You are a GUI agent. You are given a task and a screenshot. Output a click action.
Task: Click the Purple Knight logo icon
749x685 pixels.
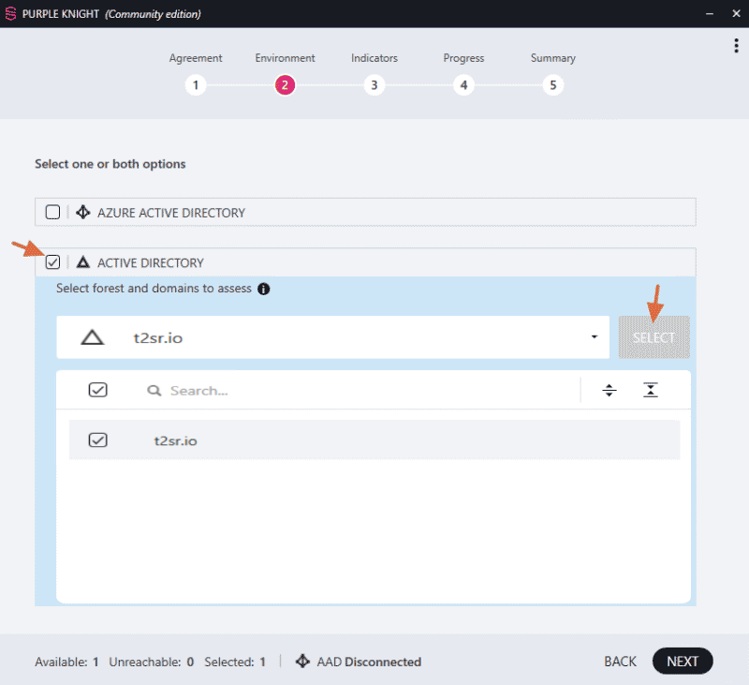point(10,14)
